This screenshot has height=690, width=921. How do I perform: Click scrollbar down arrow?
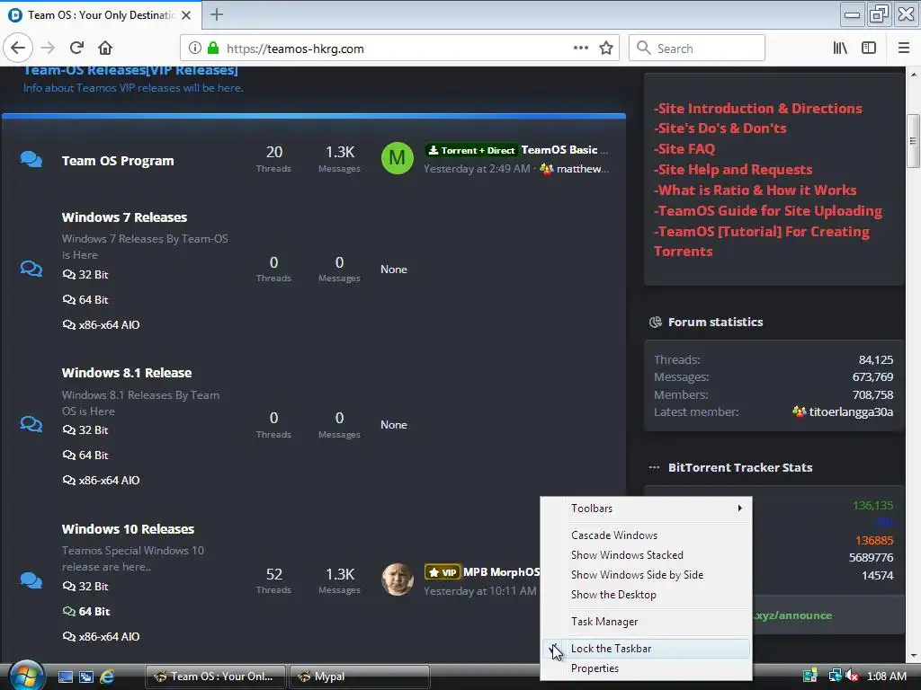pos(913,656)
